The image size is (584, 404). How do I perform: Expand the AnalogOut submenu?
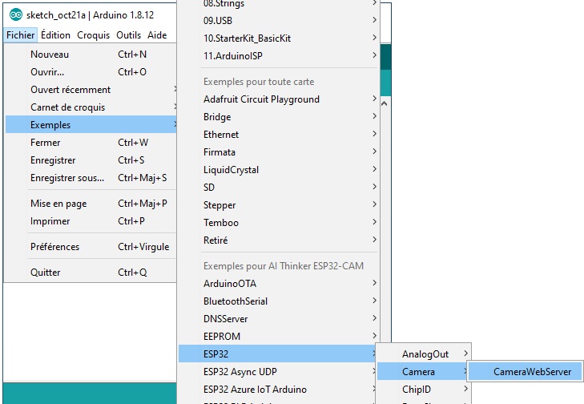coord(425,354)
